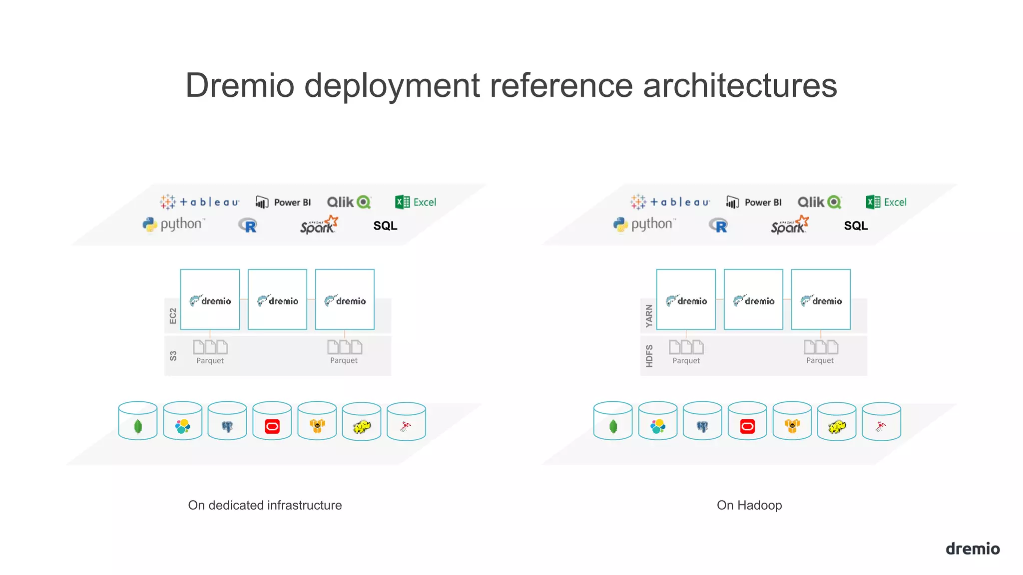This screenshot has height=575, width=1023.
Task: Select the S3 layer label
Action: [173, 356]
